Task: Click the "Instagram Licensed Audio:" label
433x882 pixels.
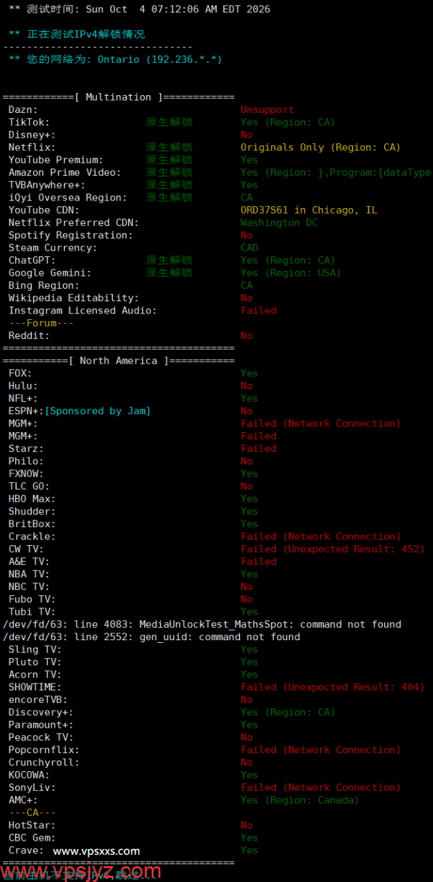Action: (83, 310)
